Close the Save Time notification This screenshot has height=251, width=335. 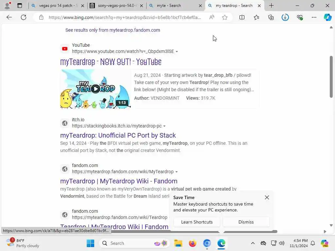(267, 197)
